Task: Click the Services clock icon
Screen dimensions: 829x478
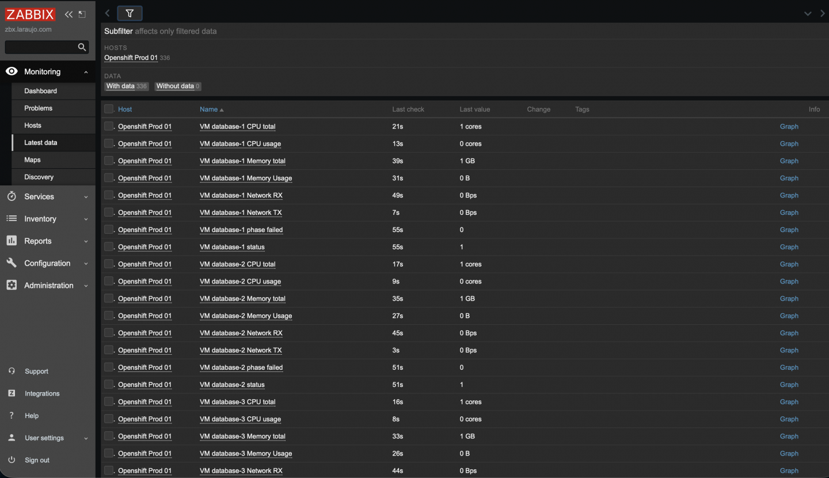Action: point(12,196)
